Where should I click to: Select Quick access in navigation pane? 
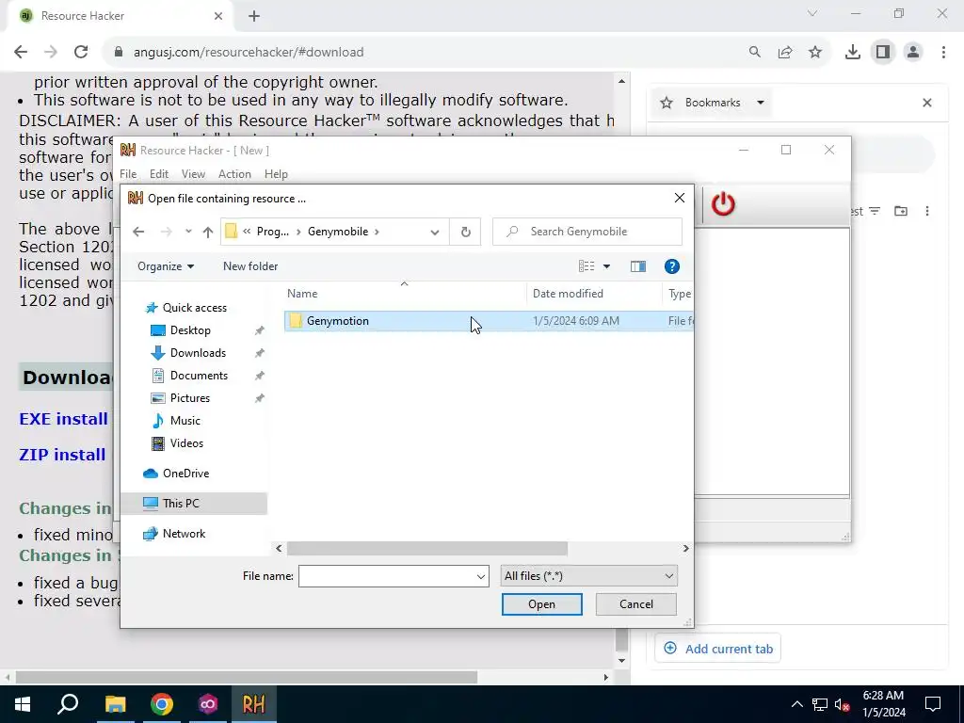coord(194,308)
